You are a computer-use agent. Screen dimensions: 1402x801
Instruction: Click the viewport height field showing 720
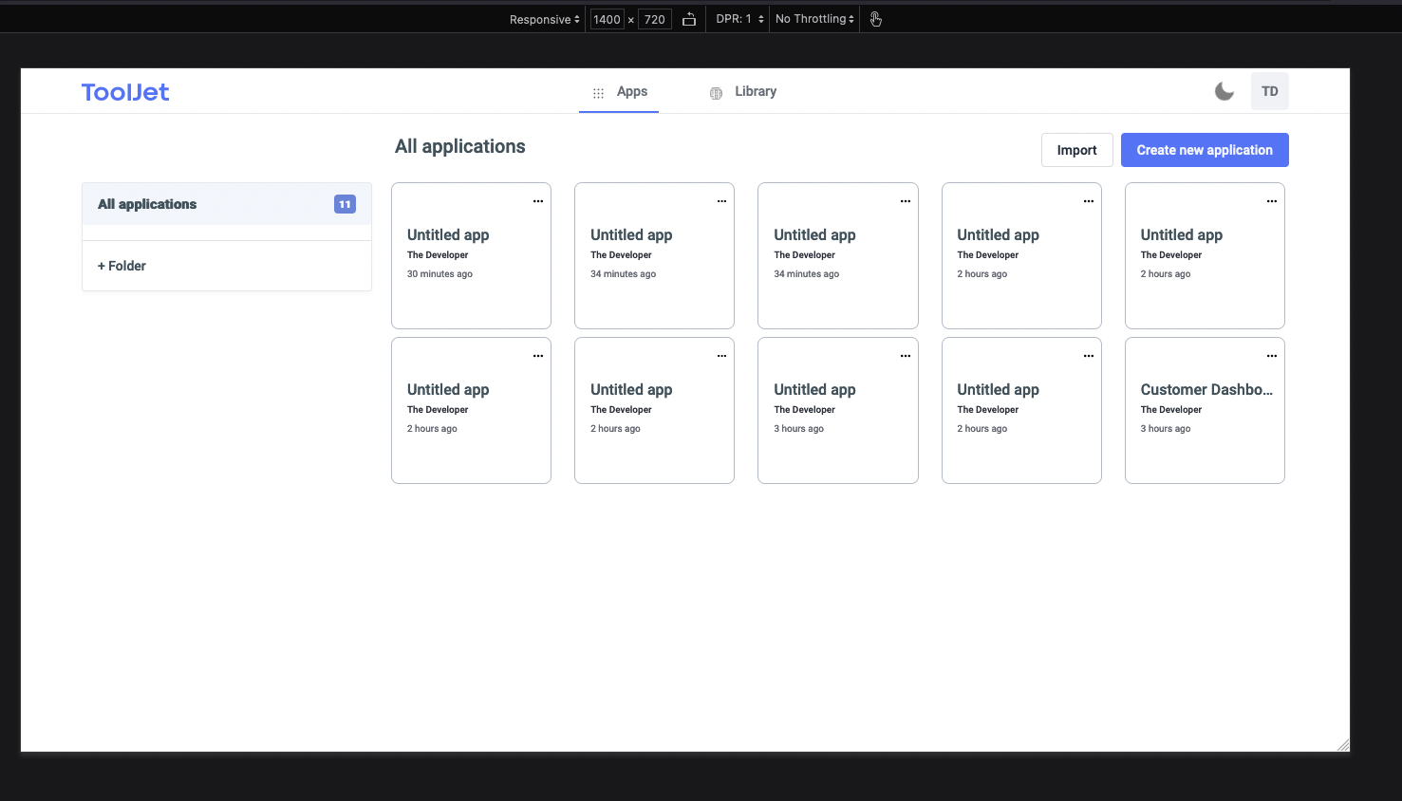(x=655, y=19)
